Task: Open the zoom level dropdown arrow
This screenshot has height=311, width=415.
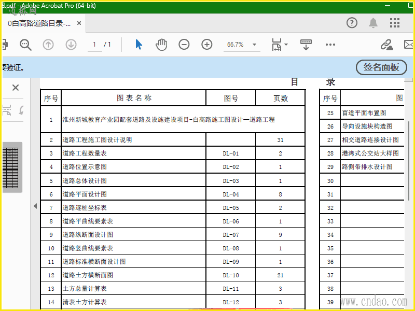Action: (254, 45)
